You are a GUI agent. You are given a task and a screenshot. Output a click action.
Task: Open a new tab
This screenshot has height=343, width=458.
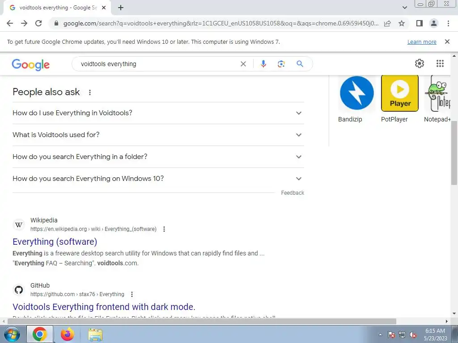121,8
